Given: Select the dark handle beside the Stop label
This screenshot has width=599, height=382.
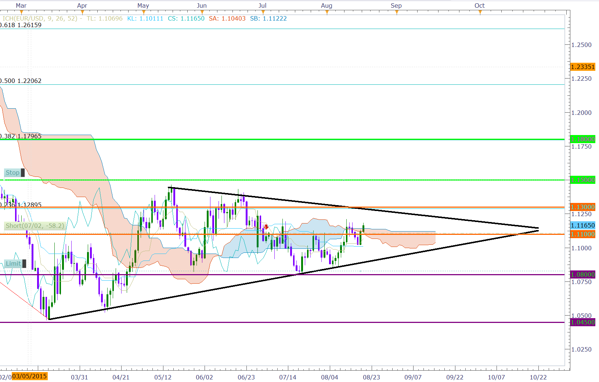Looking at the screenshot, I should tap(23, 172).
